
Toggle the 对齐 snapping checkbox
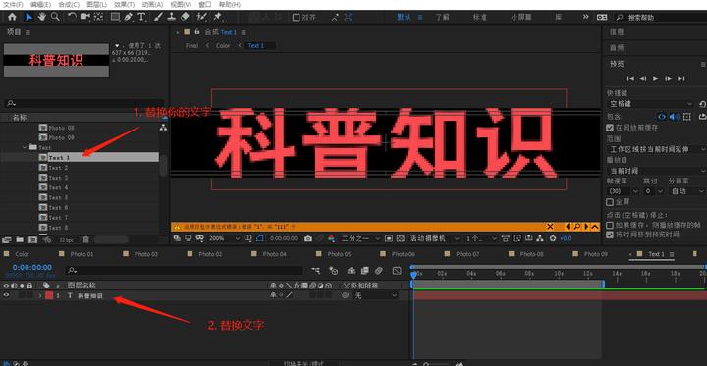(x=296, y=17)
